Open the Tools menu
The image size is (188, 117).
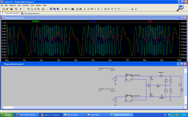click(32, 5)
